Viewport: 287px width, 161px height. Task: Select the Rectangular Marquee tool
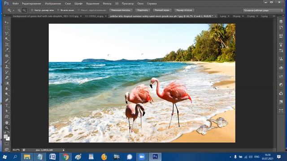pyautogui.click(x=7, y=28)
